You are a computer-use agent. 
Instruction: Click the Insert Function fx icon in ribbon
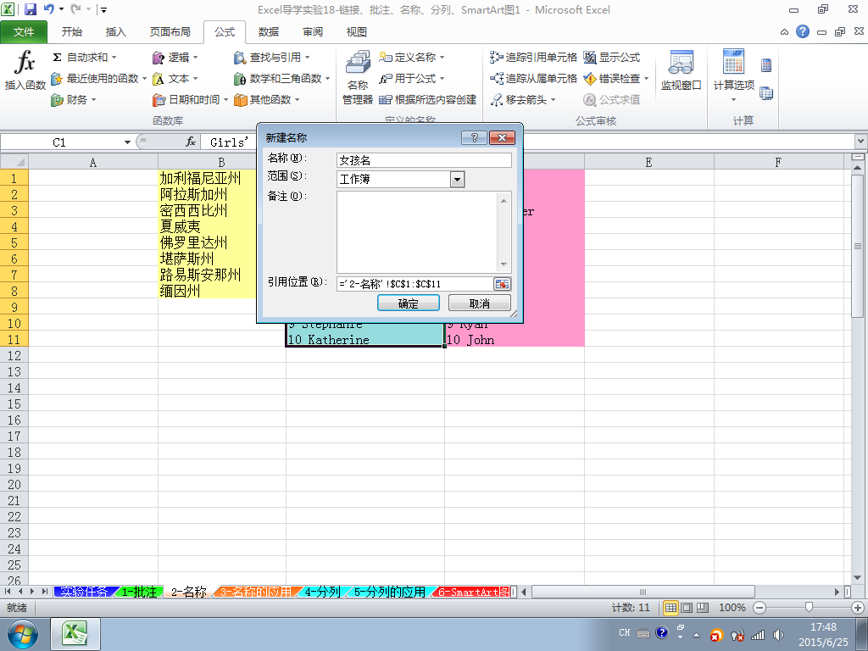click(25, 70)
